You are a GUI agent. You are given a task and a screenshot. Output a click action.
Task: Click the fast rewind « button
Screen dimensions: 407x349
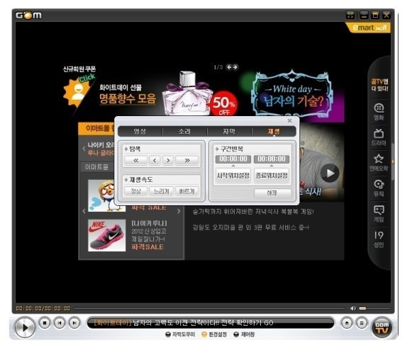point(136,161)
